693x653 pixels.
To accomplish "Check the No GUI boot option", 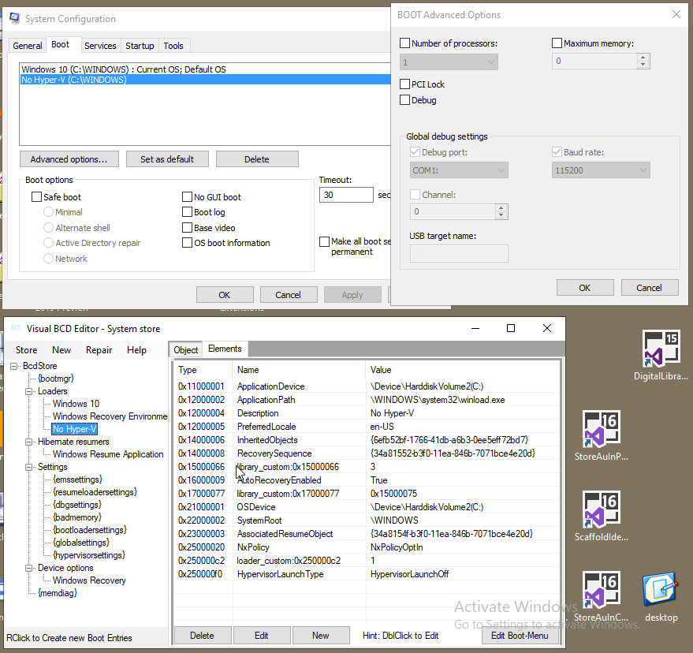I will [188, 196].
